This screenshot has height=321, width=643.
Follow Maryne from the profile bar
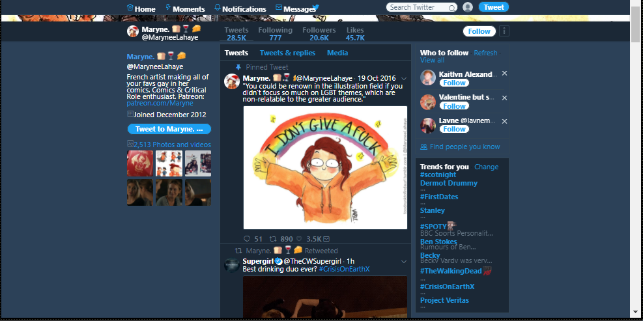[x=479, y=31]
